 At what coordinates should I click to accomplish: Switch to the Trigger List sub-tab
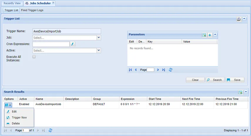(x=11, y=10)
